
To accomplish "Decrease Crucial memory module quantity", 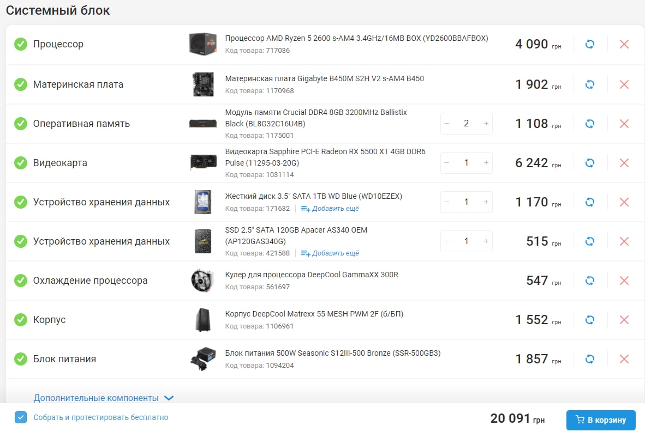I will [x=447, y=124].
